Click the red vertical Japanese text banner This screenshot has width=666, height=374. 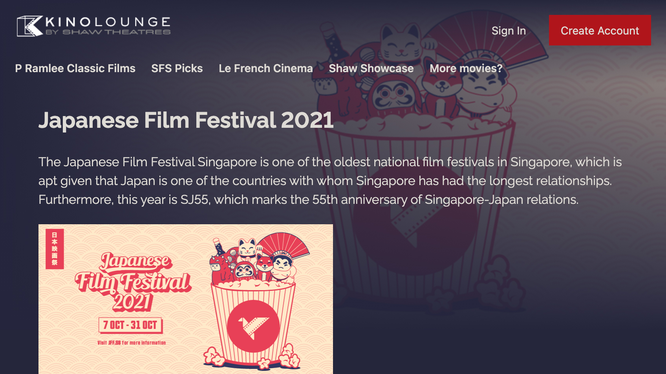click(x=55, y=249)
